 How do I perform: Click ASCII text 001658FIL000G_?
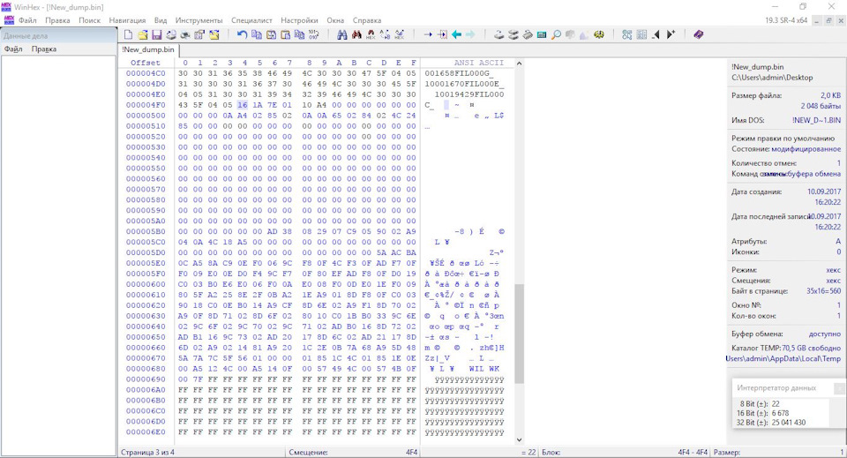(x=457, y=73)
